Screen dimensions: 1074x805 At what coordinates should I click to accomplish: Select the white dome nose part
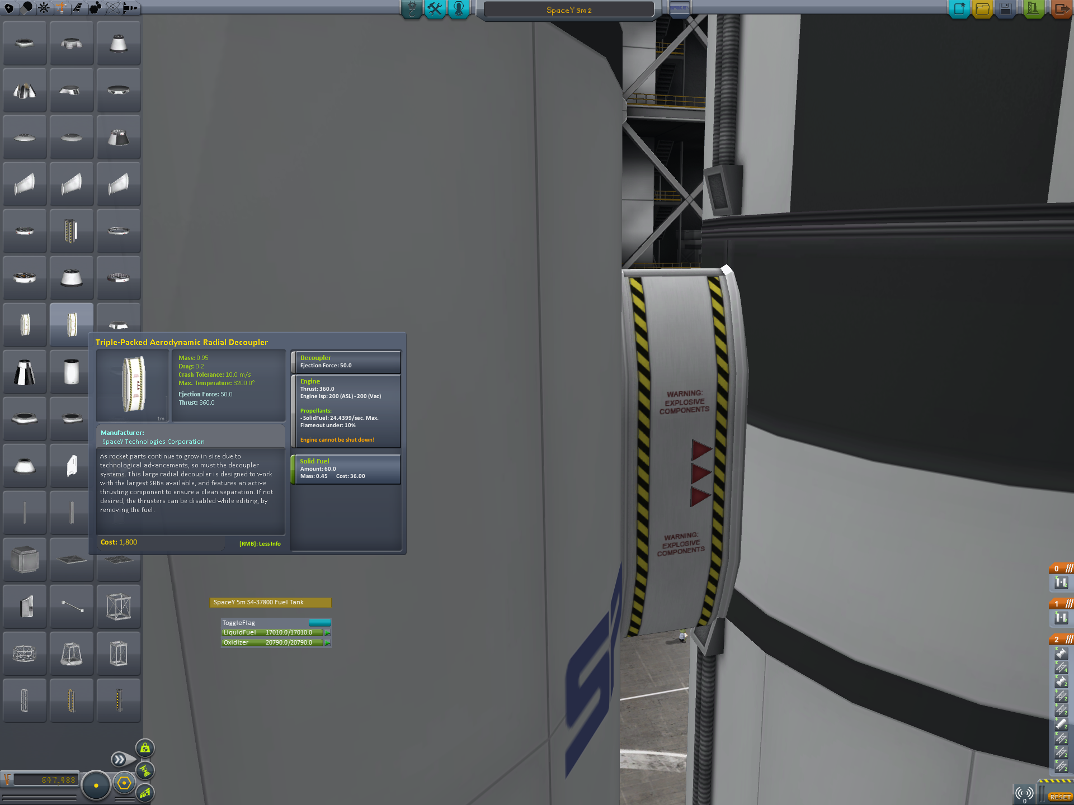coord(25,466)
